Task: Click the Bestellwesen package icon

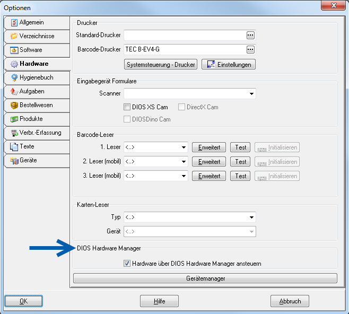Action: 14,105
